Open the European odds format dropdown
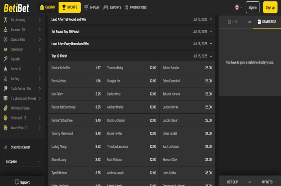Screen dimensions: 281x186 [22, 161]
